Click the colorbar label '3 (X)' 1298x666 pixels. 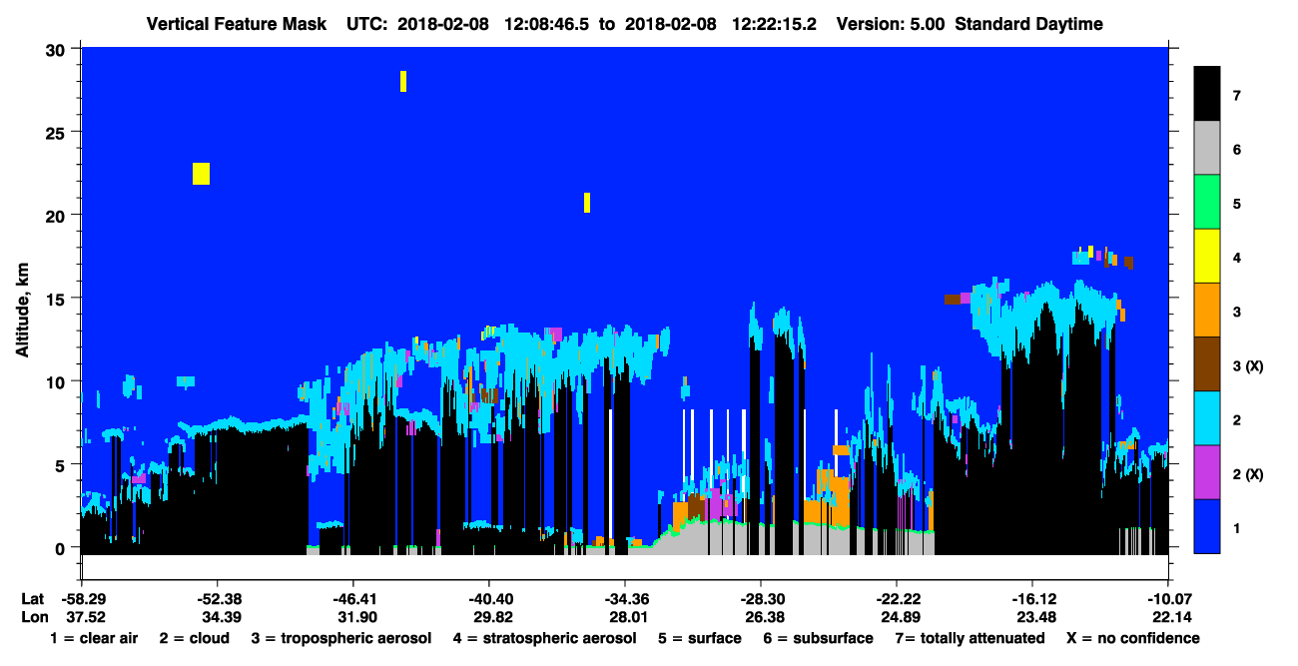(1248, 365)
